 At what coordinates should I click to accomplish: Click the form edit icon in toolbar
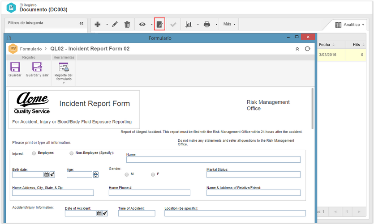159,24
